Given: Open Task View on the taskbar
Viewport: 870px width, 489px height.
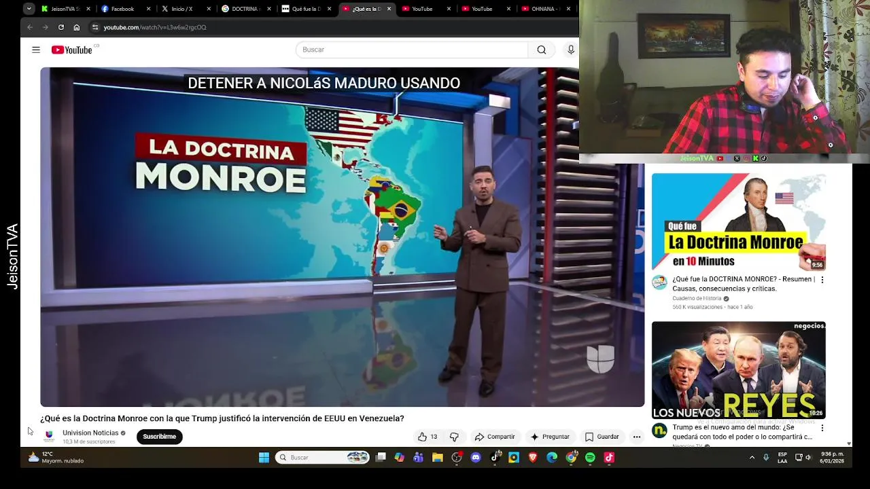Looking at the screenshot, I should (381, 458).
